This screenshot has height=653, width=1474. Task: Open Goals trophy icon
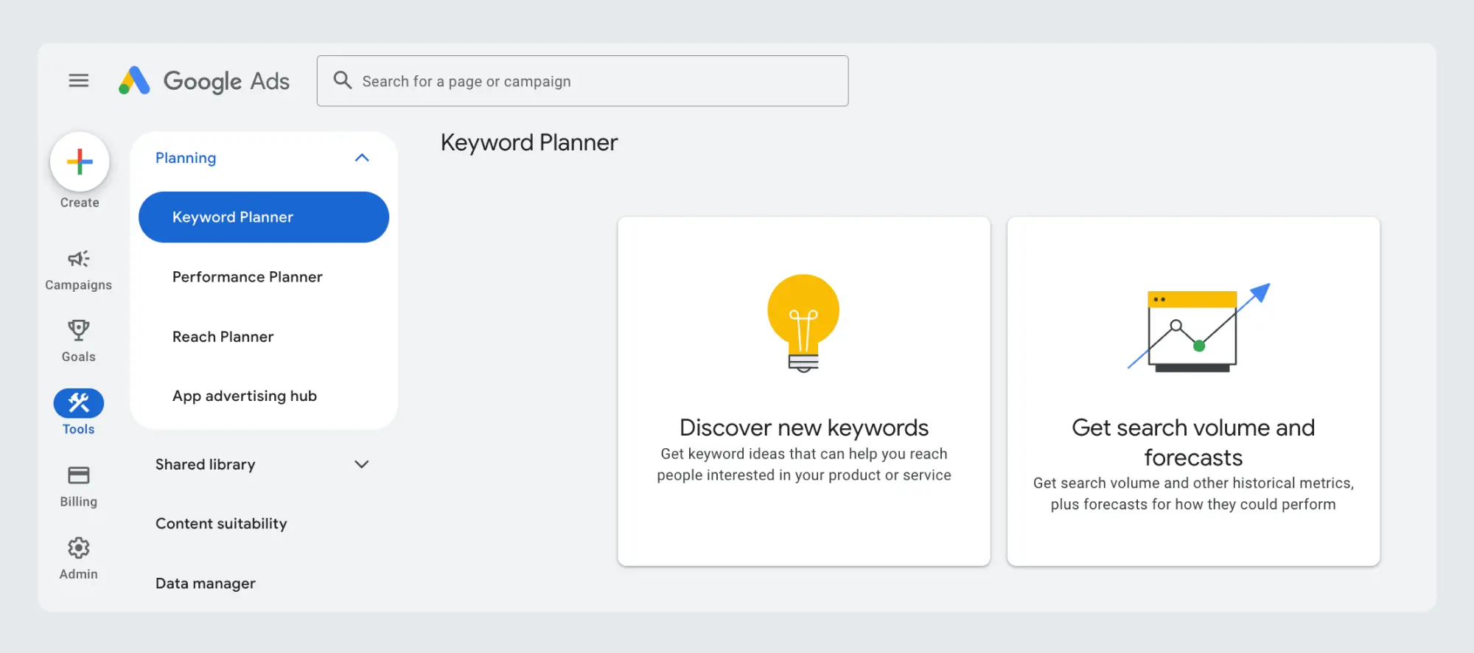coord(79,330)
